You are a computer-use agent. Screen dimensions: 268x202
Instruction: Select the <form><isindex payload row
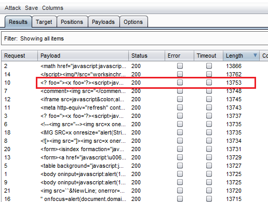pos(82,149)
